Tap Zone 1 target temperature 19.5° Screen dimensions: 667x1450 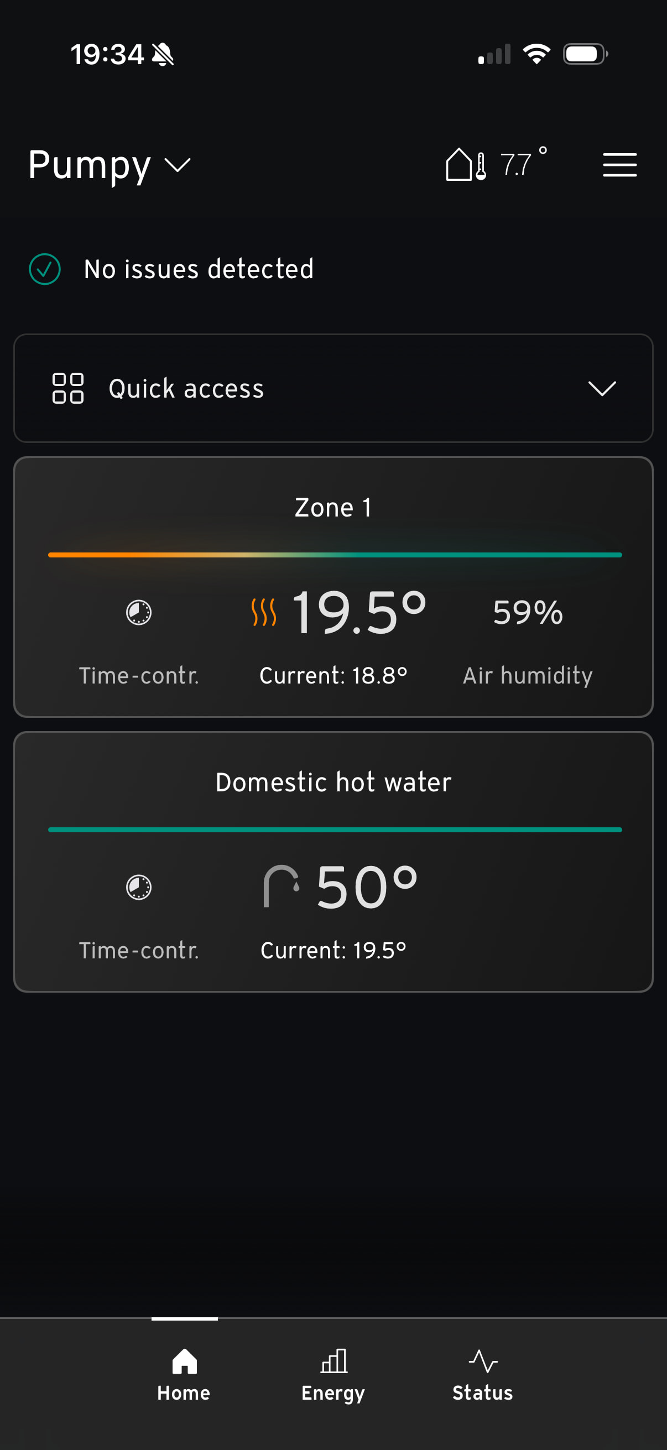[358, 612]
